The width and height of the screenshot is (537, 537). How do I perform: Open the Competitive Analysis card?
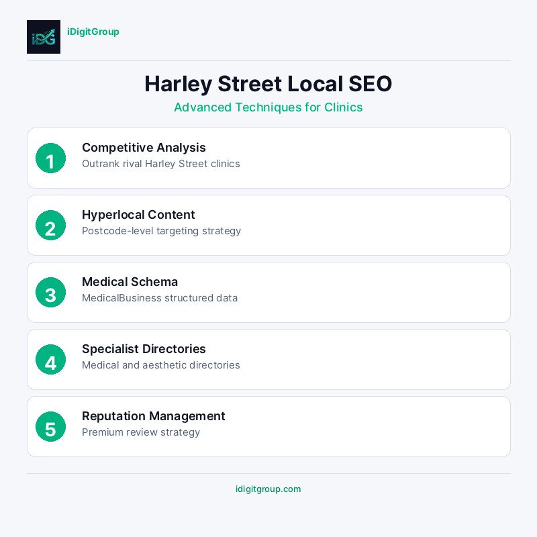pyautogui.click(x=268, y=158)
